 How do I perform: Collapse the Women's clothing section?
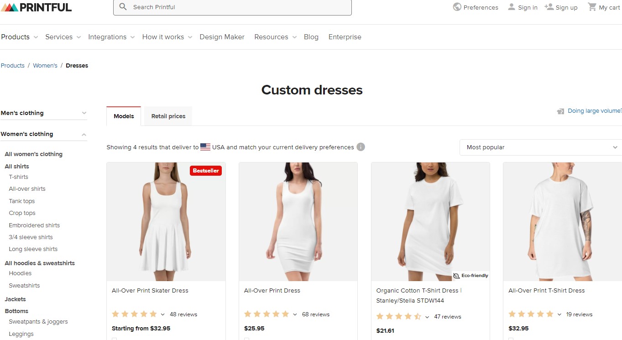pyautogui.click(x=83, y=134)
